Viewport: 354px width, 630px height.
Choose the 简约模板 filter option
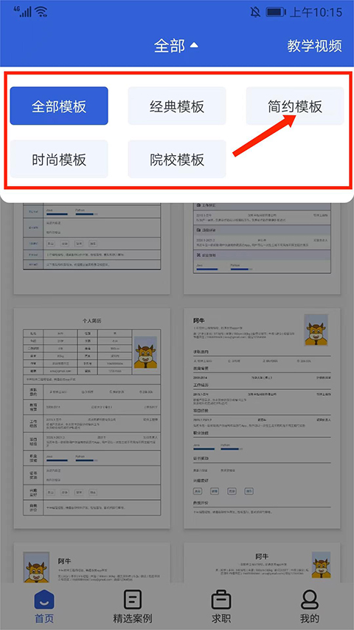295,106
